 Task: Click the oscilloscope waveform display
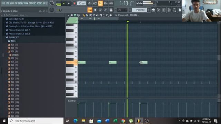[139, 3]
